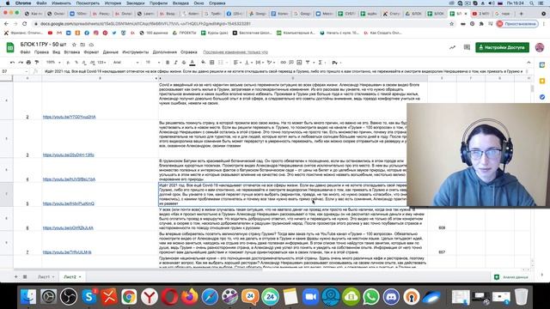Print the spreadsheet via printer icon
Image resolution: width=550 pixels, height=309 pixels.
click(x=28, y=63)
